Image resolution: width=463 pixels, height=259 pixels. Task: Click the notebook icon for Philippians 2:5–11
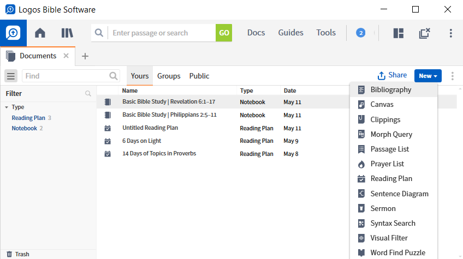(x=108, y=115)
